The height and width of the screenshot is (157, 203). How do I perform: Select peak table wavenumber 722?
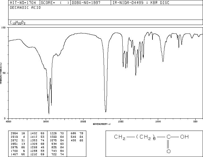coord(54,154)
